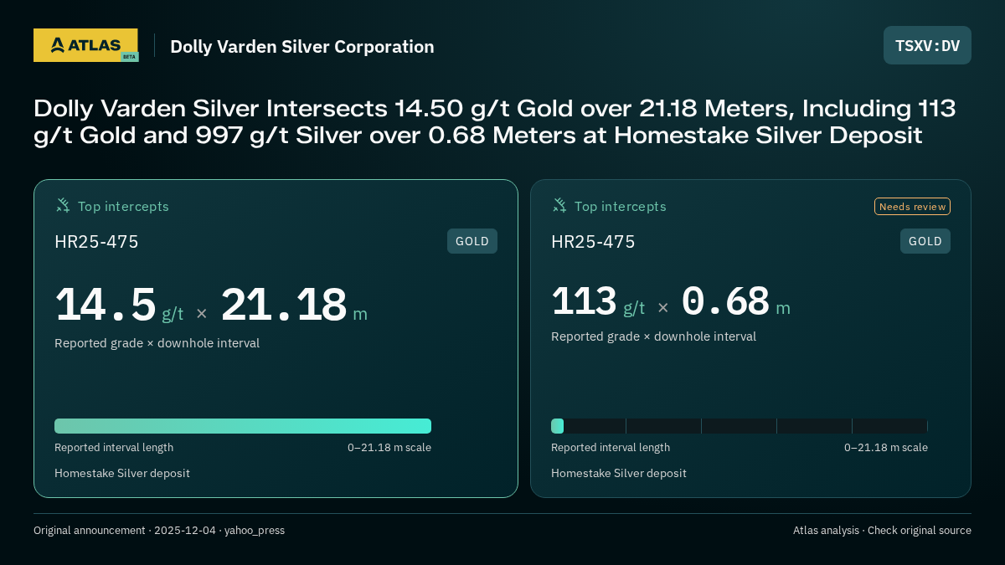1005x565 pixels.
Task: Click HR25-475 in the right card
Action: pos(593,241)
